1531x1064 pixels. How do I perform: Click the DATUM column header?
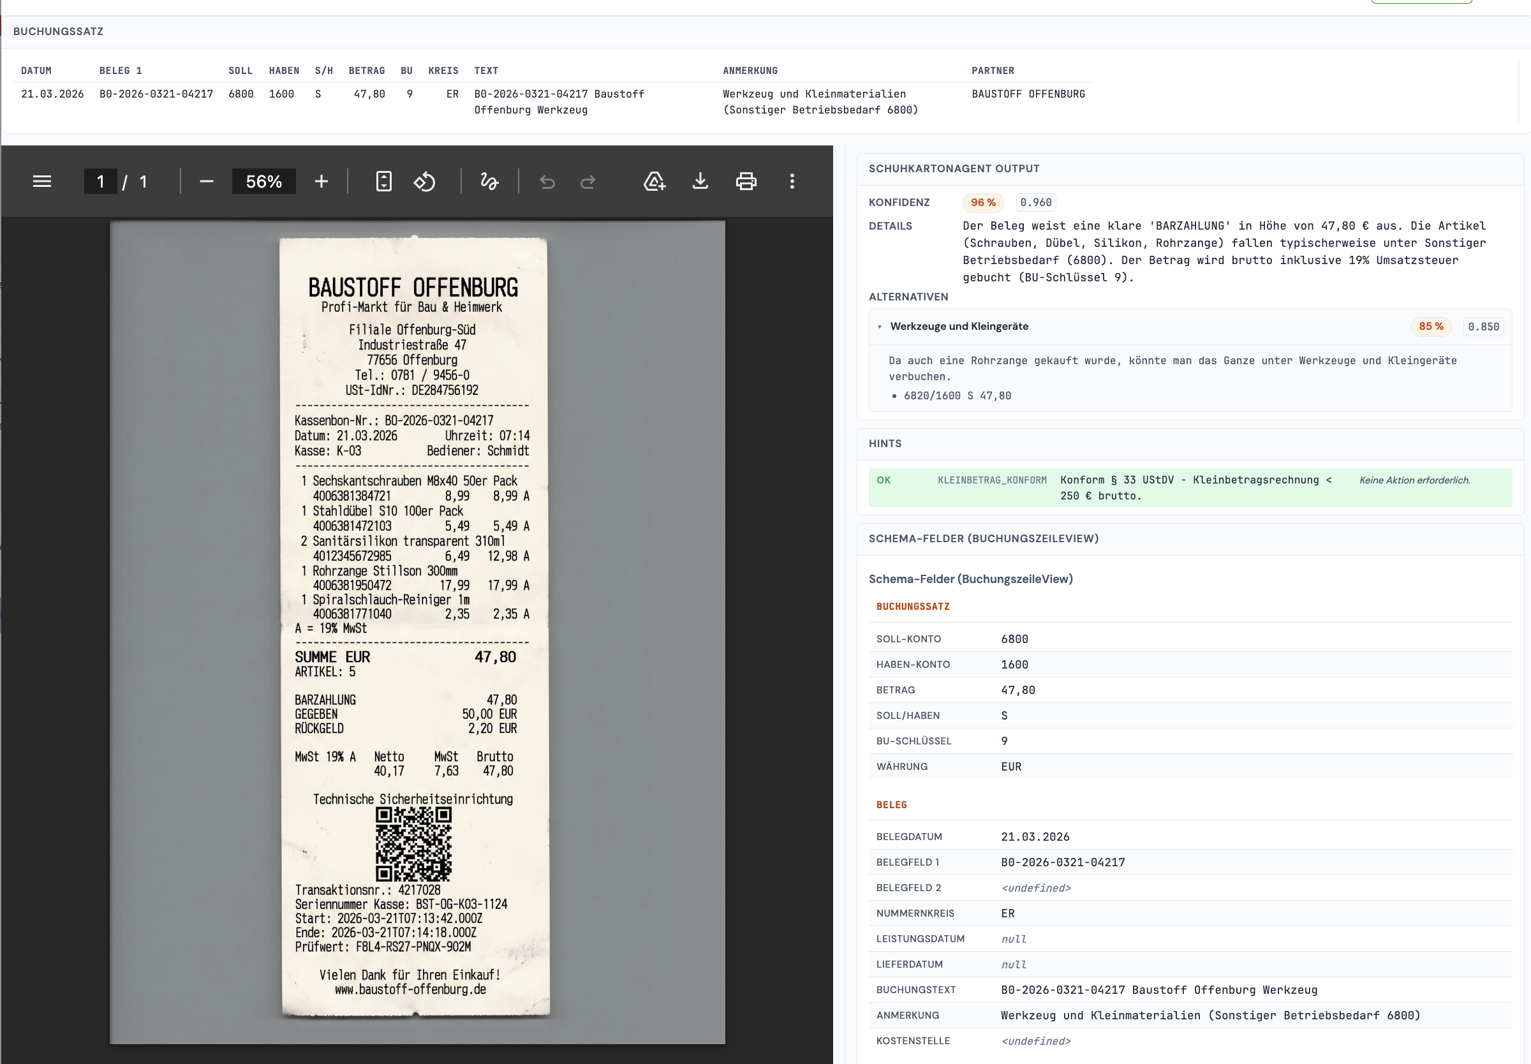[36, 71]
